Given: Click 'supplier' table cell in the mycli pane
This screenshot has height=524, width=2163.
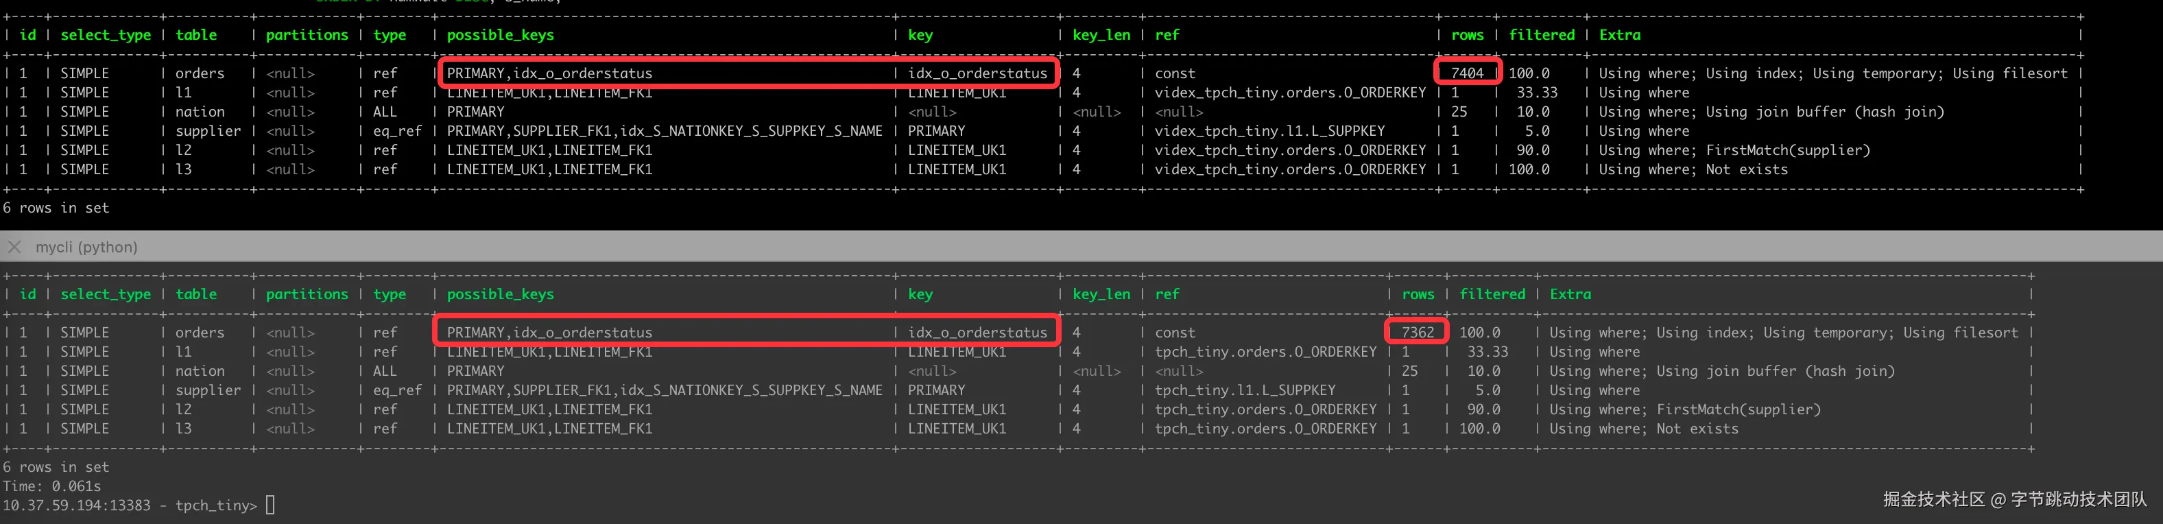Looking at the screenshot, I should [x=208, y=390].
